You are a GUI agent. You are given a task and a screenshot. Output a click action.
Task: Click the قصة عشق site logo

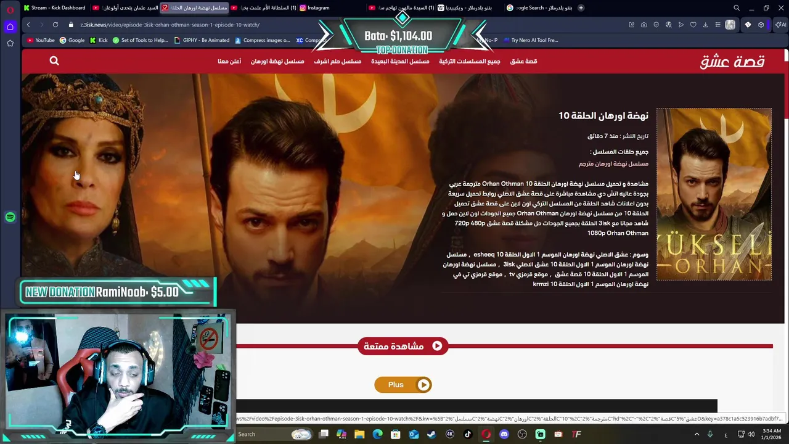[x=732, y=61]
